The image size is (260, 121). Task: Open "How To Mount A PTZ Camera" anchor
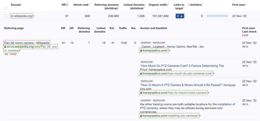click(x=181, y=85)
